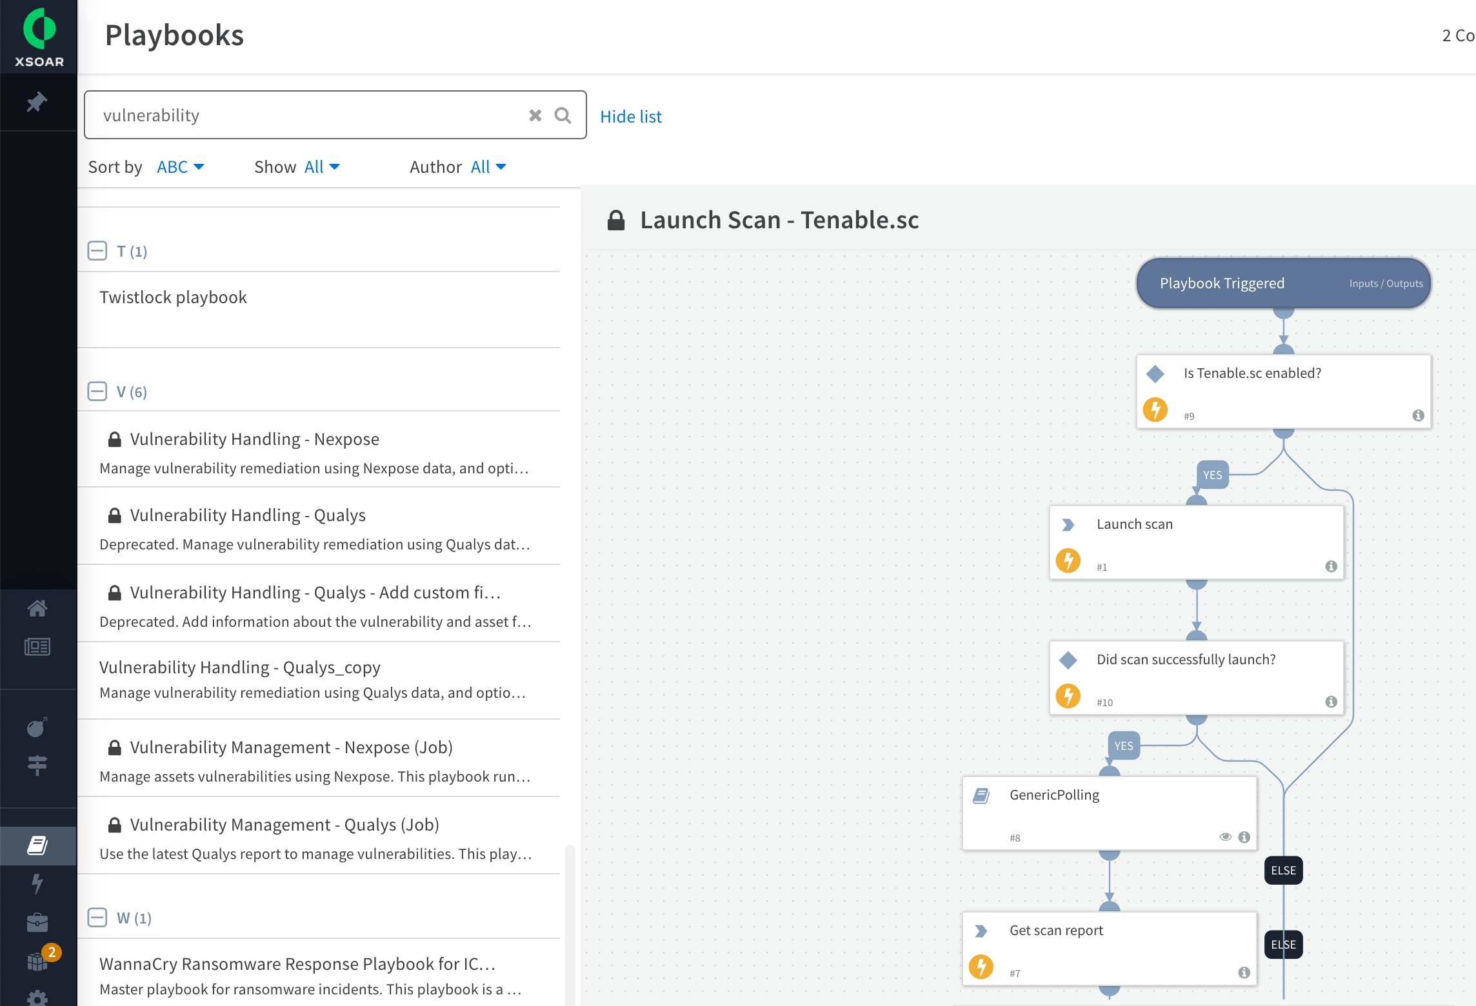Viewport: 1476px width, 1006px height.
Task: Clear the vulnerability search text
Action: click(x=535, y=115)
